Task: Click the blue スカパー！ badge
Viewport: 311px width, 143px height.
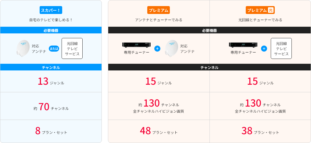Action: pyautogui.click(x=51, y=10)
